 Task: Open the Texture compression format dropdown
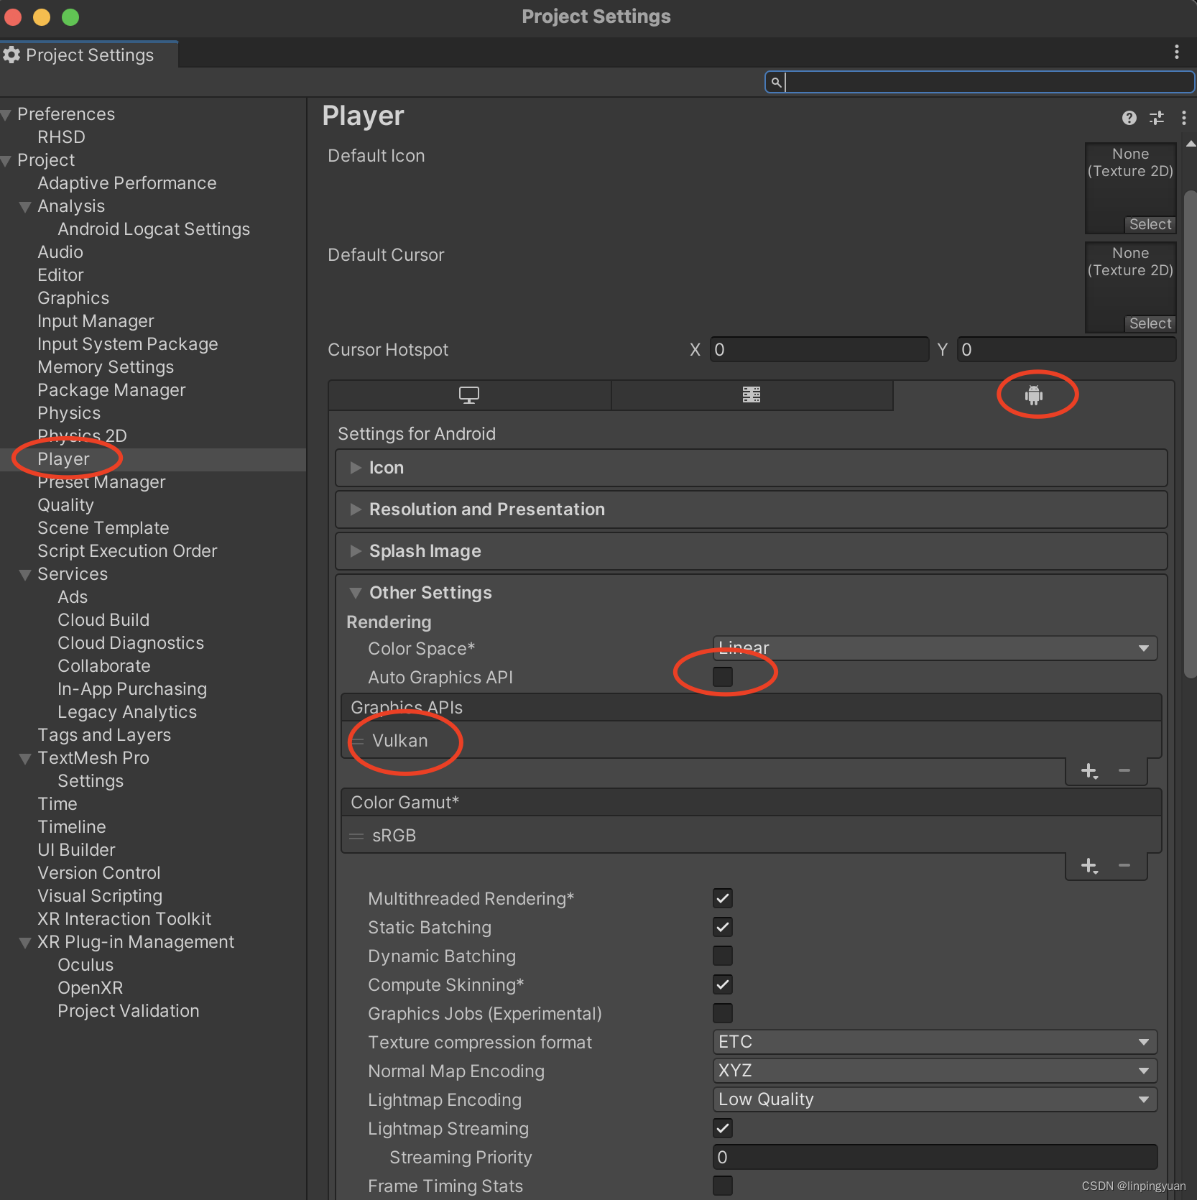[935, 1042]
